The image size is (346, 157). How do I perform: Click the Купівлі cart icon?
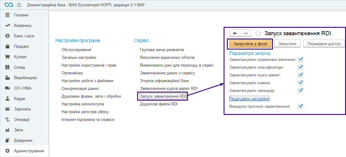click(x=7, y=57)
